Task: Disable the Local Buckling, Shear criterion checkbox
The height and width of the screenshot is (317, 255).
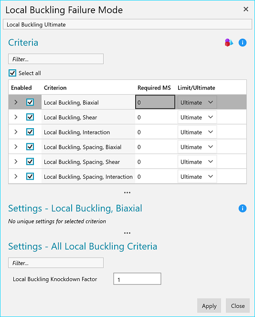Action: [x=30, y=117]
